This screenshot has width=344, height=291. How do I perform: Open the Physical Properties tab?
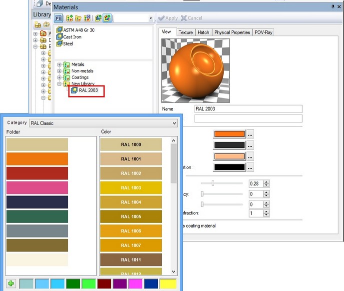pyautogui.click(x=232, y=32)
